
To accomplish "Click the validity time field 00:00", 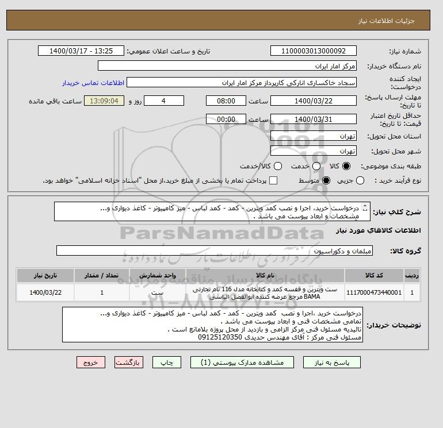I will [226, 119].
